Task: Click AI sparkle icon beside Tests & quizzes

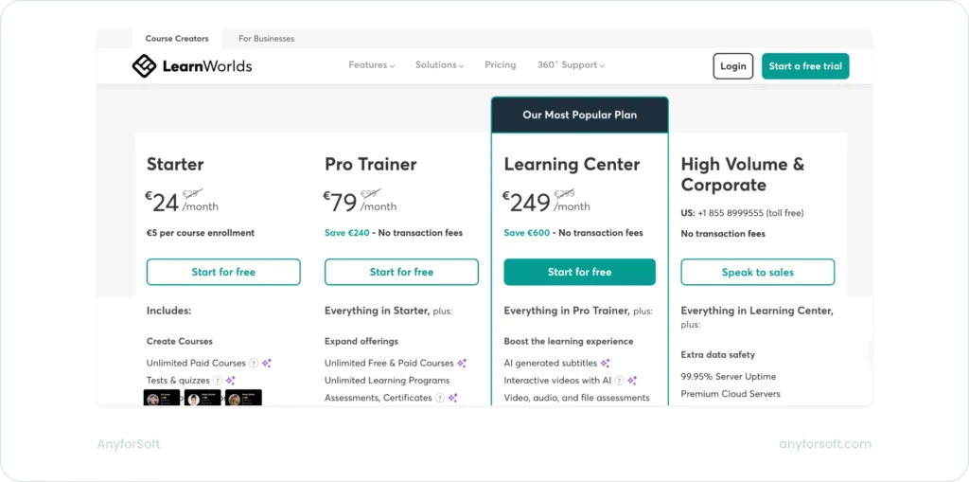Action: (x=231, y=381)
